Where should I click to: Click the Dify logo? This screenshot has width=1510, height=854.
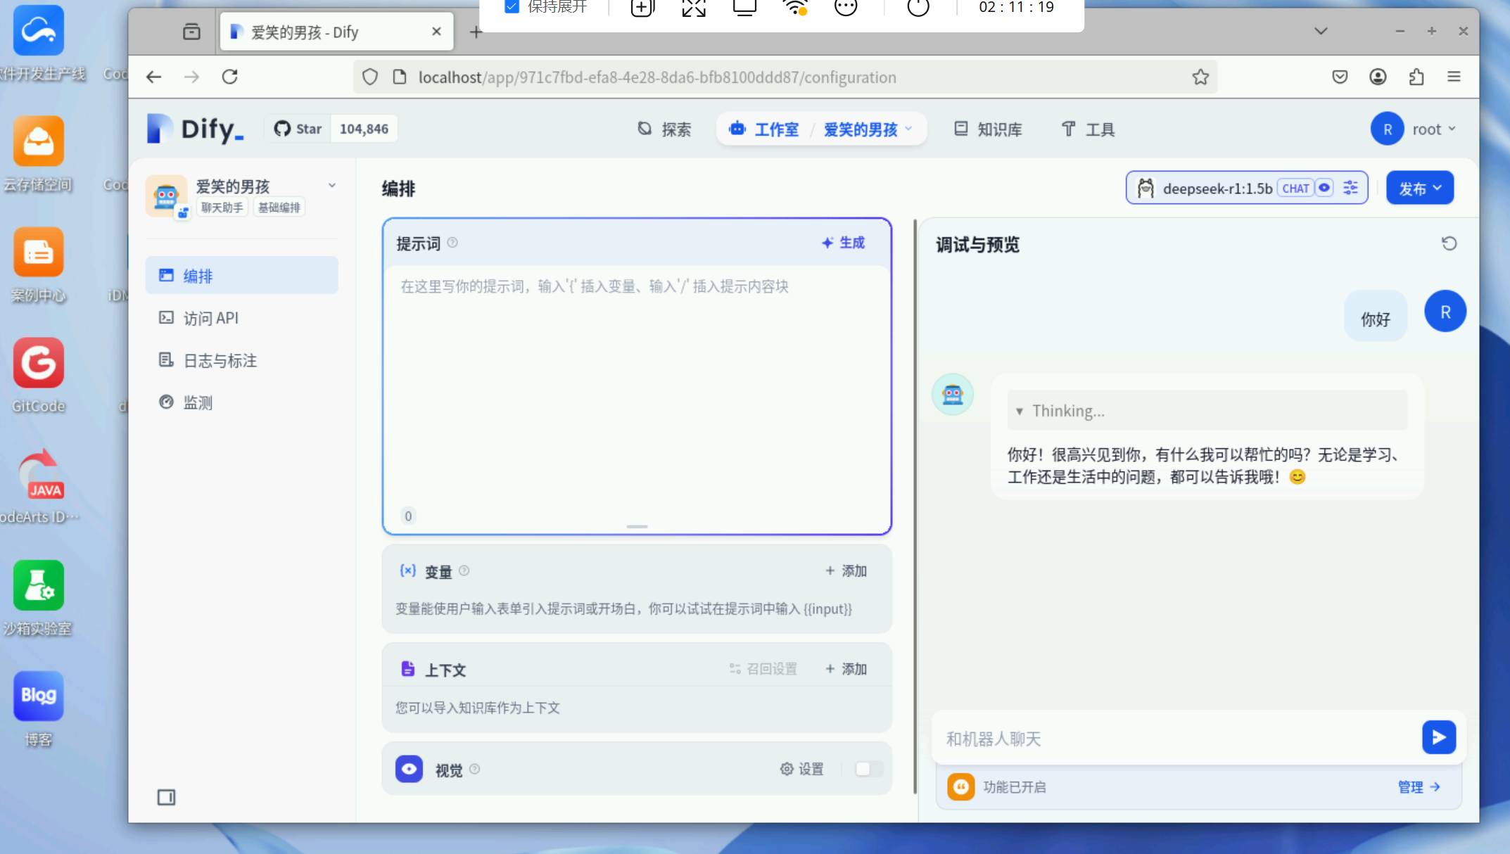pyautogui.click(x=195, y=129)
